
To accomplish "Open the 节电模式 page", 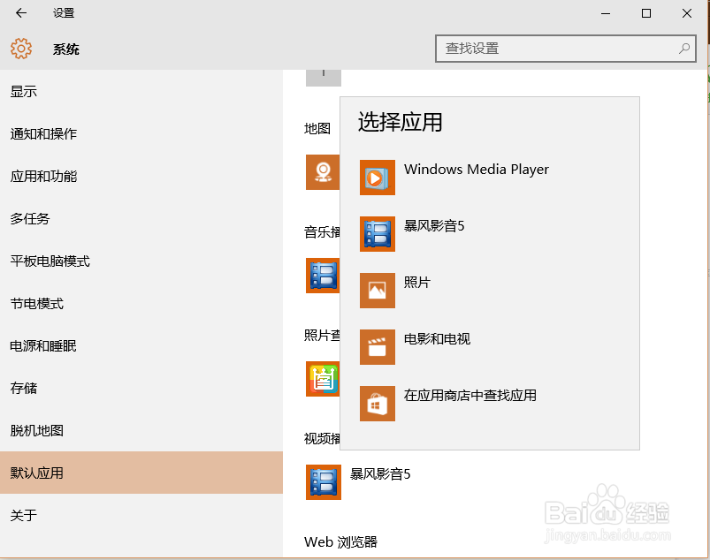I will click(141, 304).
